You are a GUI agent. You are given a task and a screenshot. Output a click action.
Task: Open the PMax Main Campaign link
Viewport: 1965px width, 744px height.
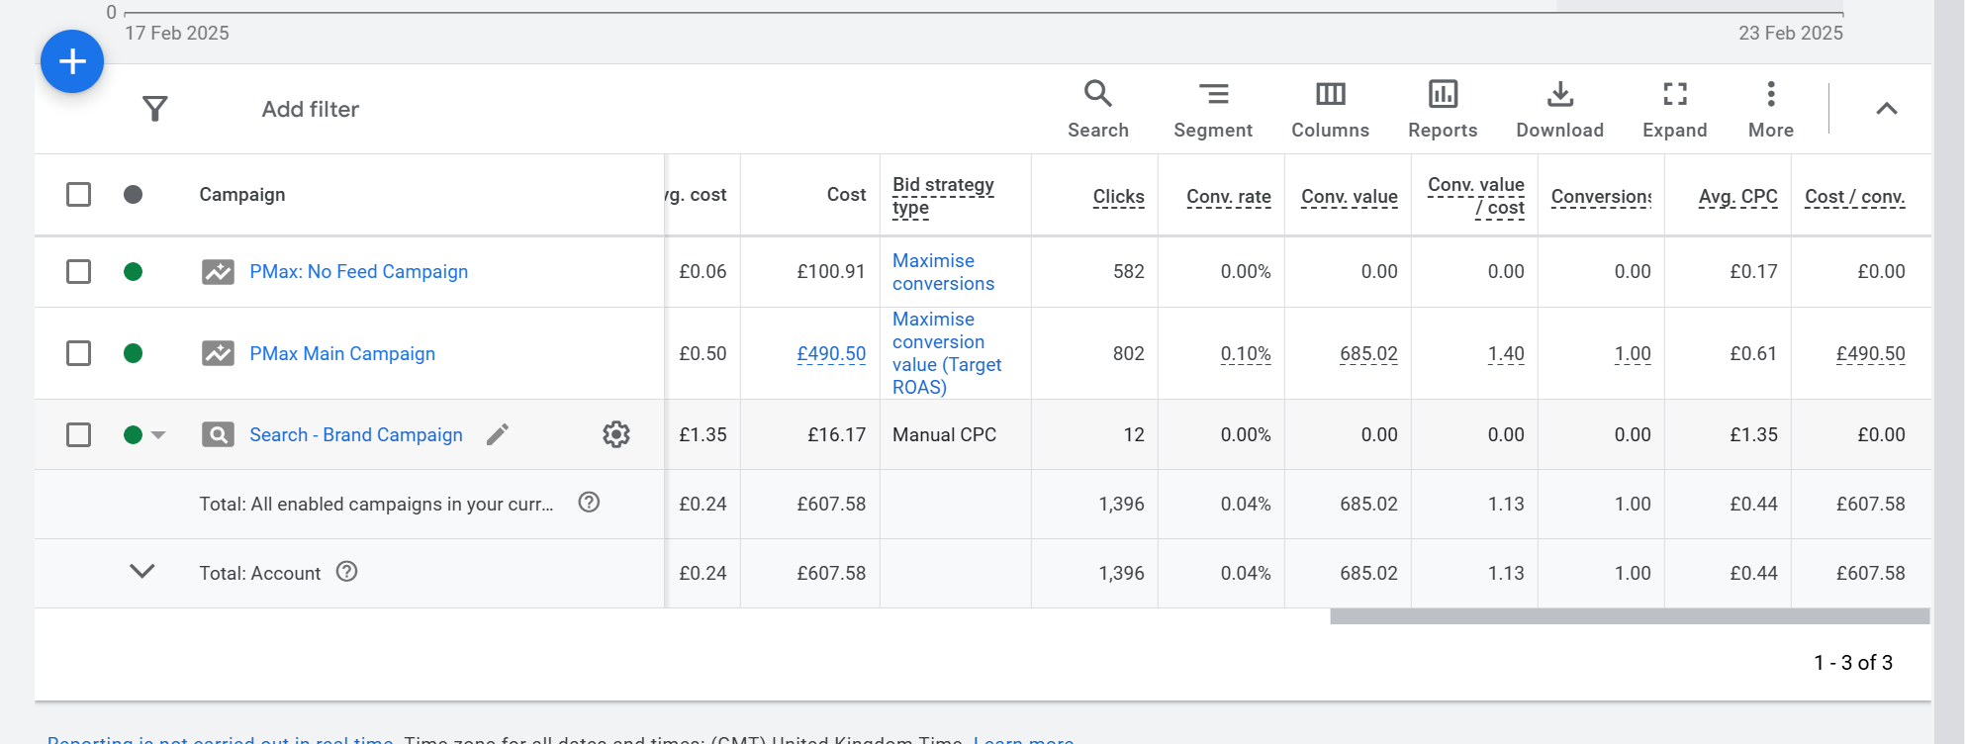[342, 353]
